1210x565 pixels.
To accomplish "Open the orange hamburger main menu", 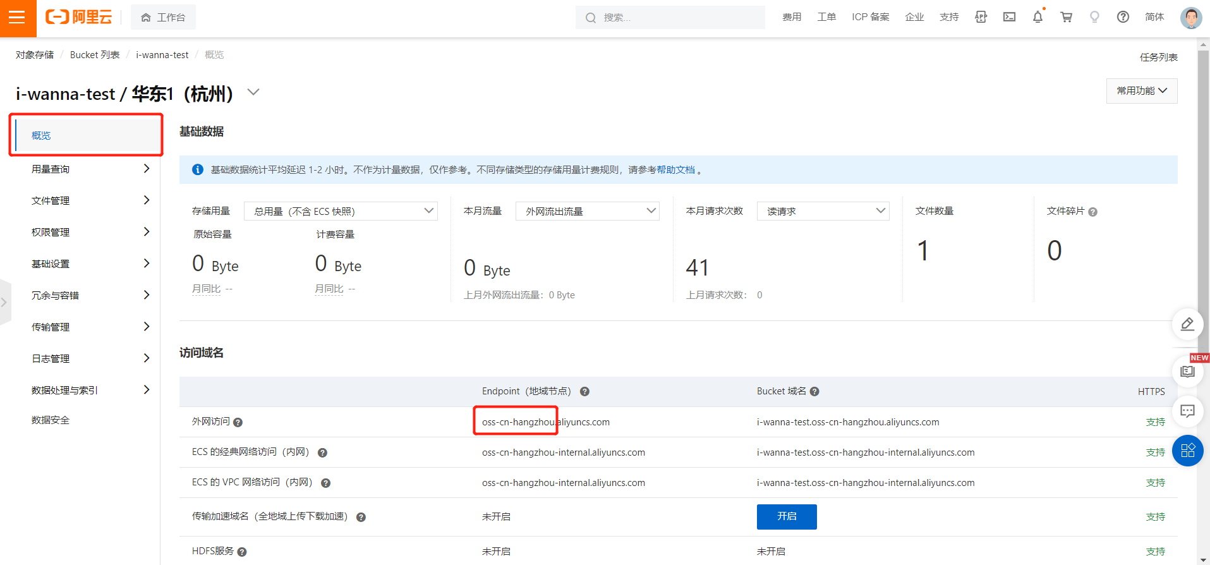I will point(18,18).
